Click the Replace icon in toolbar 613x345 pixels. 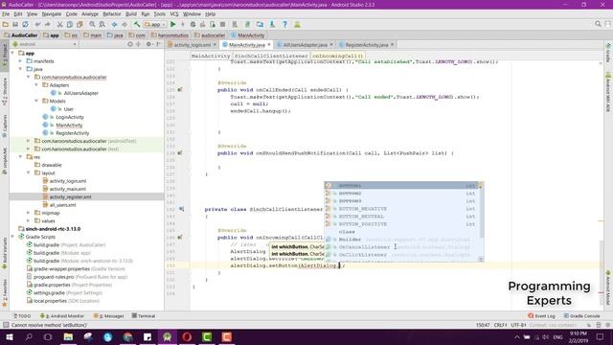click(102, 24)
